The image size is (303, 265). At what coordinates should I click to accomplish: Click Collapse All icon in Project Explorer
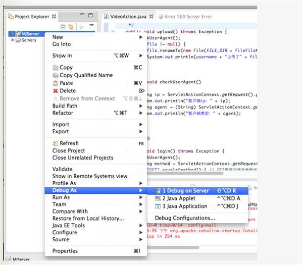63,27
